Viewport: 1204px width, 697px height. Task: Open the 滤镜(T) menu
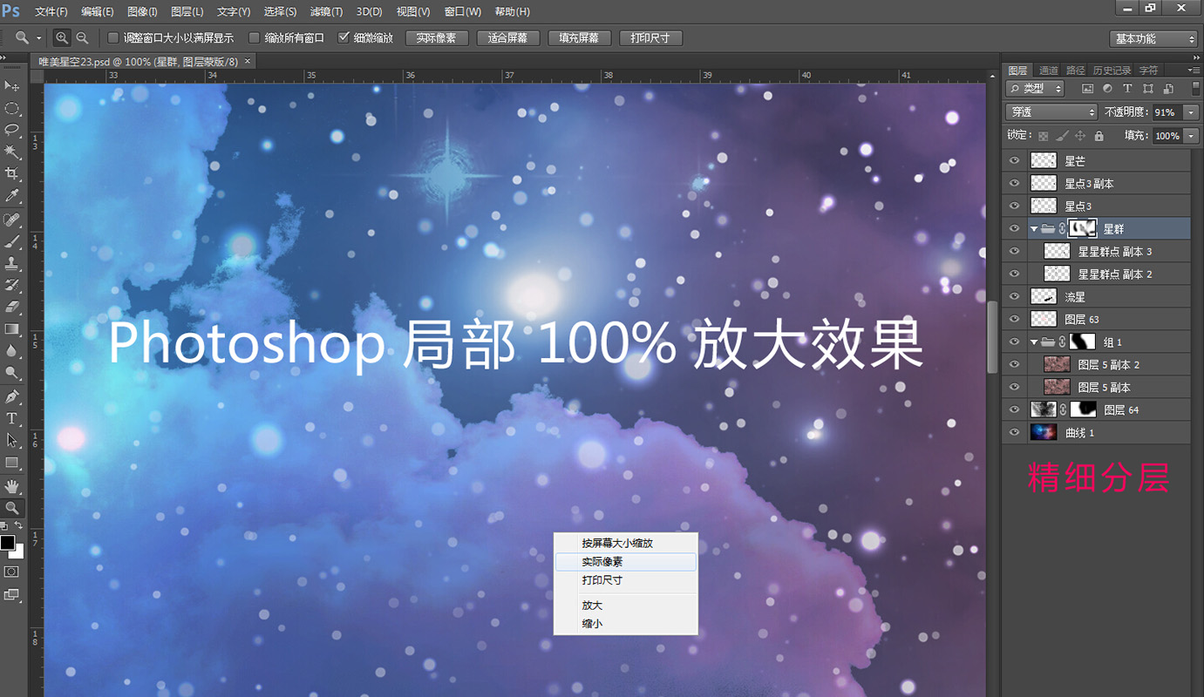point(326,11)
